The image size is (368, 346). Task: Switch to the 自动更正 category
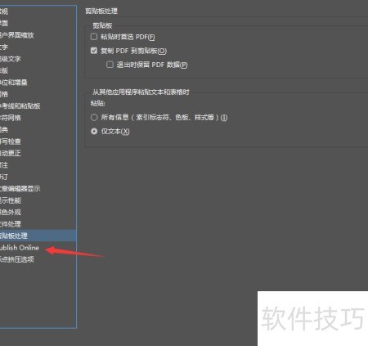coord(38,153)
